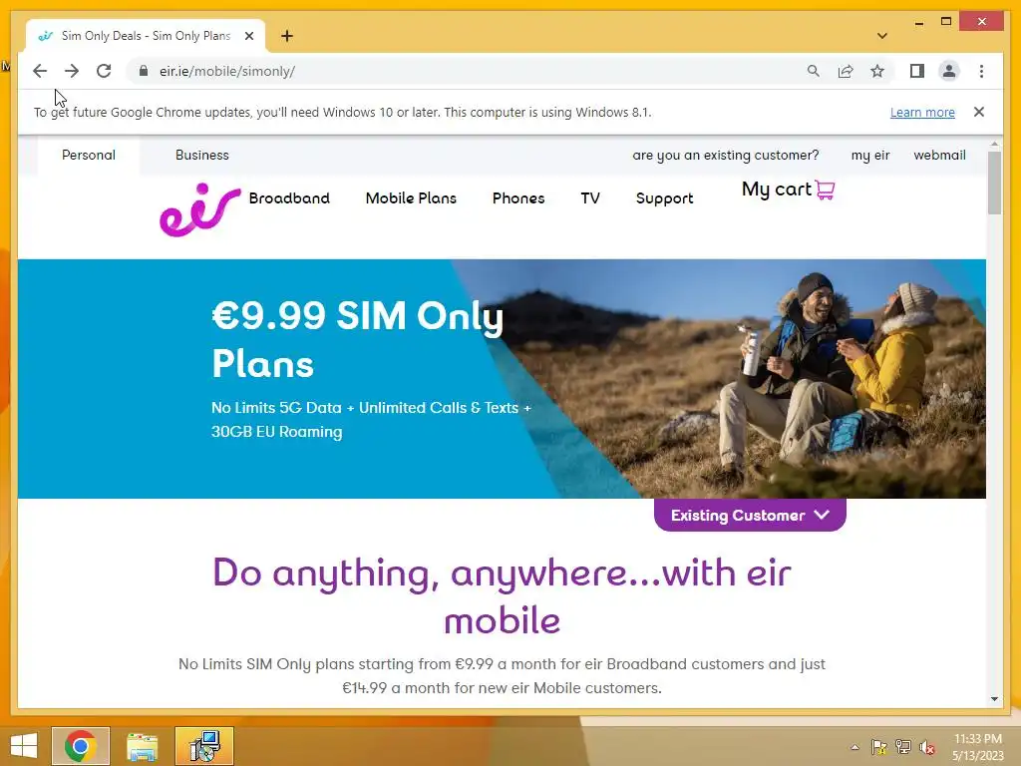This screenshot has width=1021, height=766.
Task: Open the Mobile Plans menu
Action: coord(411,198)
